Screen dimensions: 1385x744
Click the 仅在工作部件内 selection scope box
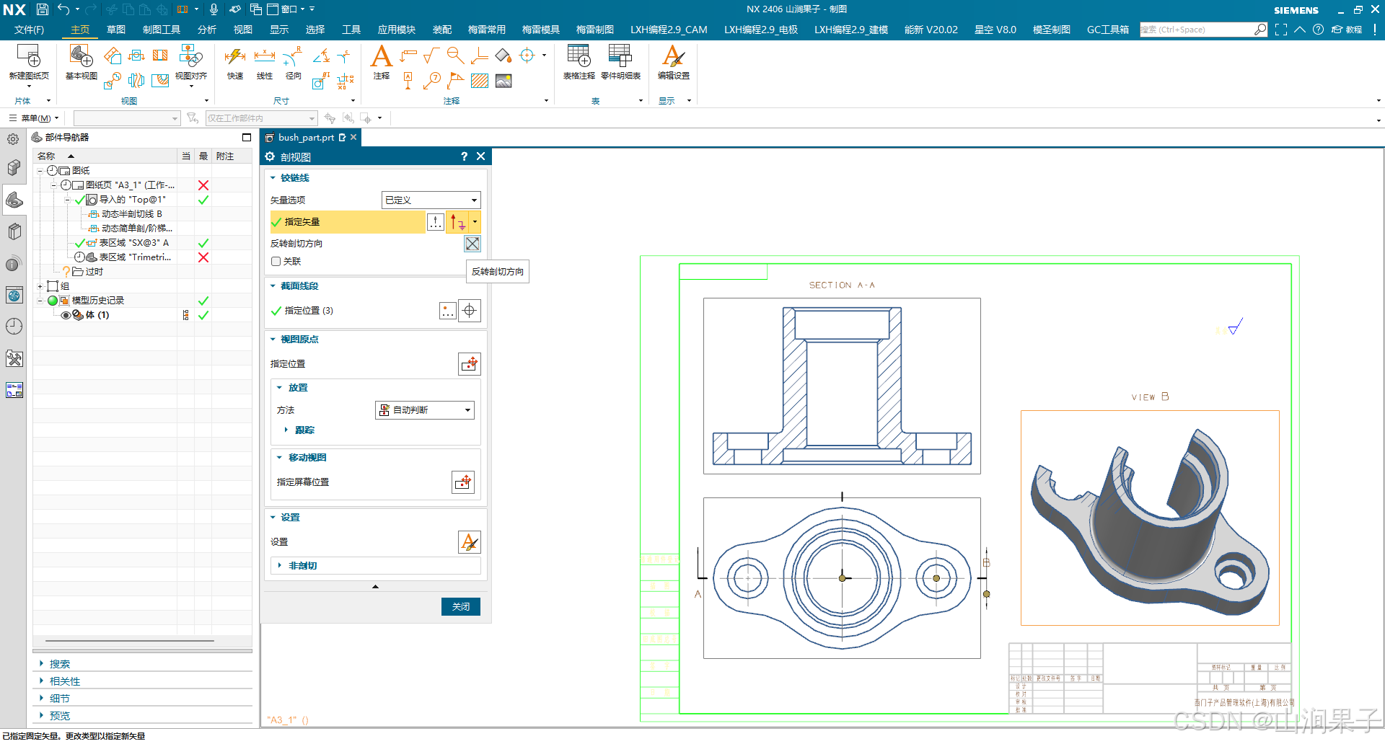click(261, 118)
